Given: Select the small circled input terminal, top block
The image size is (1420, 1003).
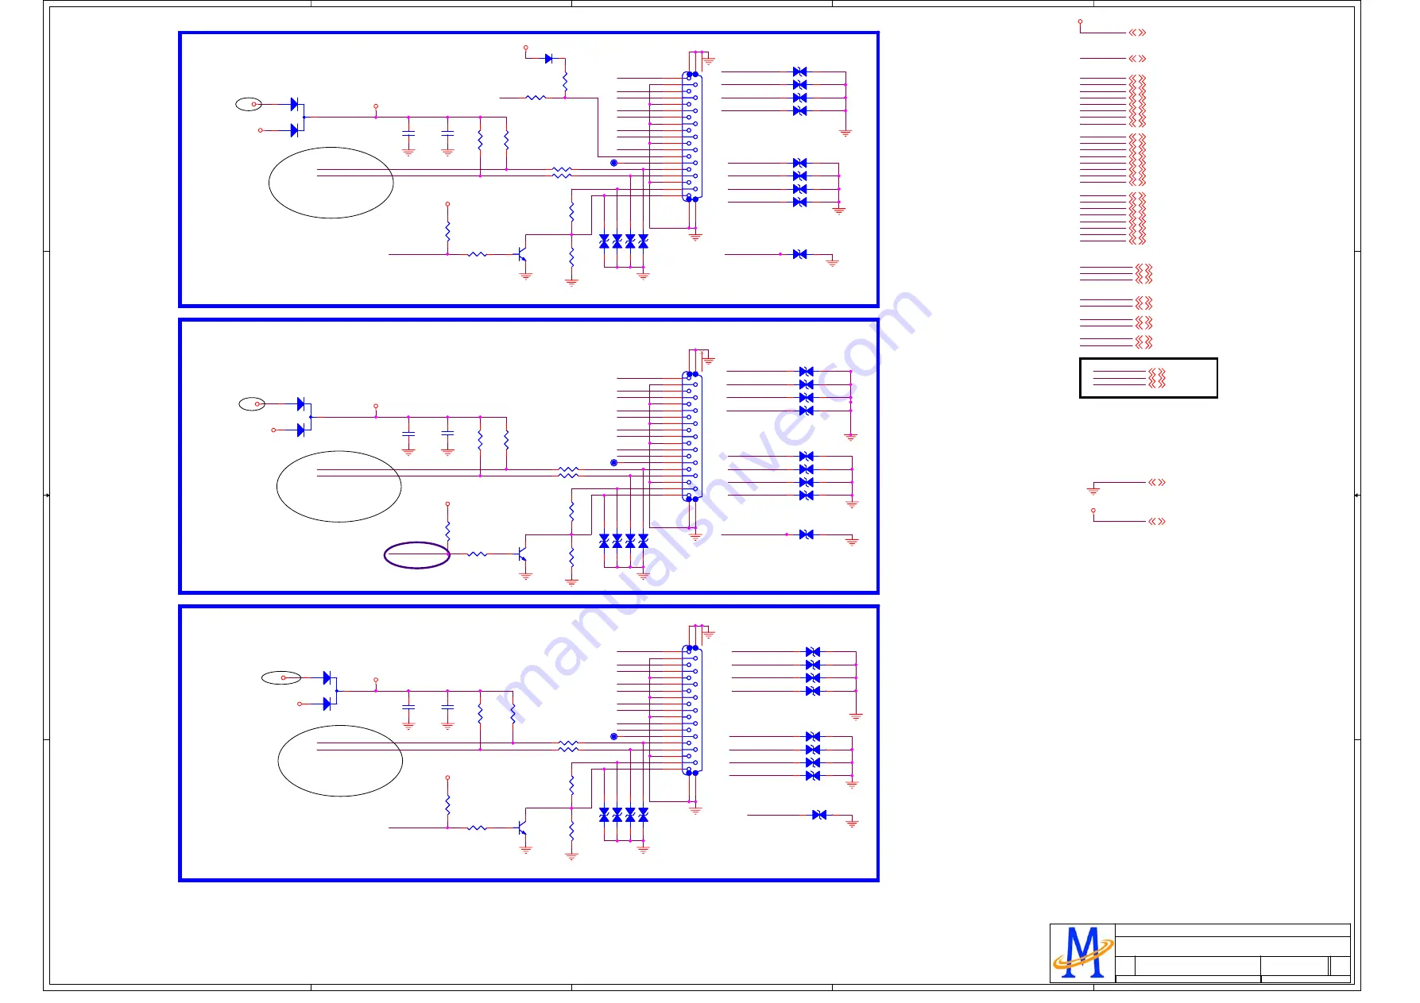Looking at the screenshot, I should (x=249, y=104).
